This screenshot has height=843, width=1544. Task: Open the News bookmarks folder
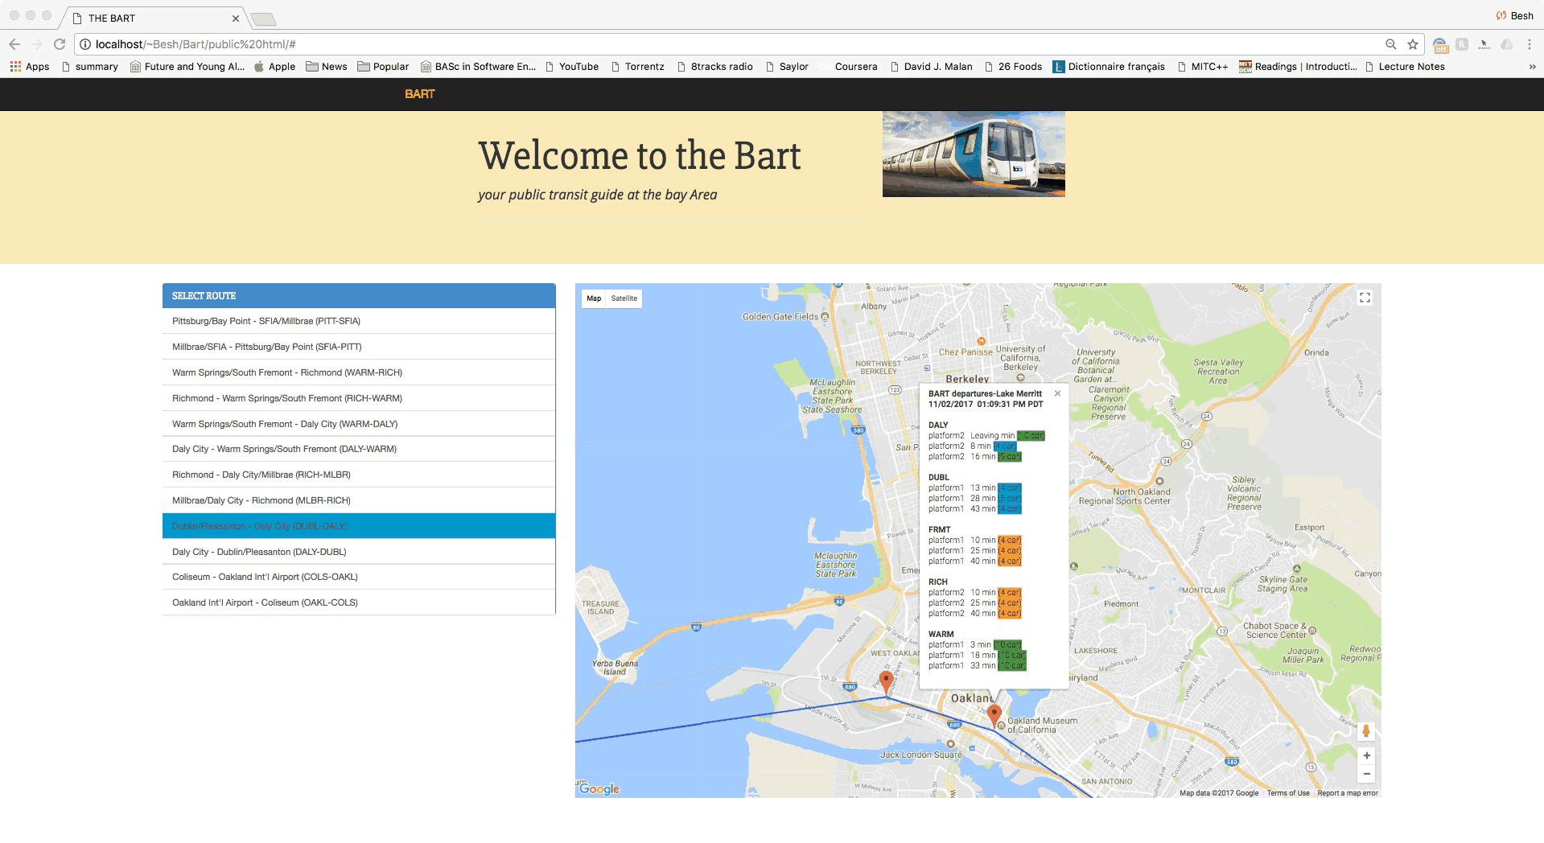click(327, 67)
